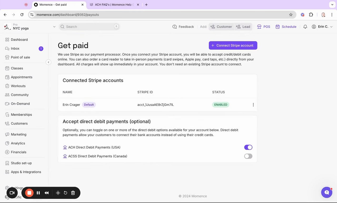Click the STATUS column header

click(x=219, y=92)
